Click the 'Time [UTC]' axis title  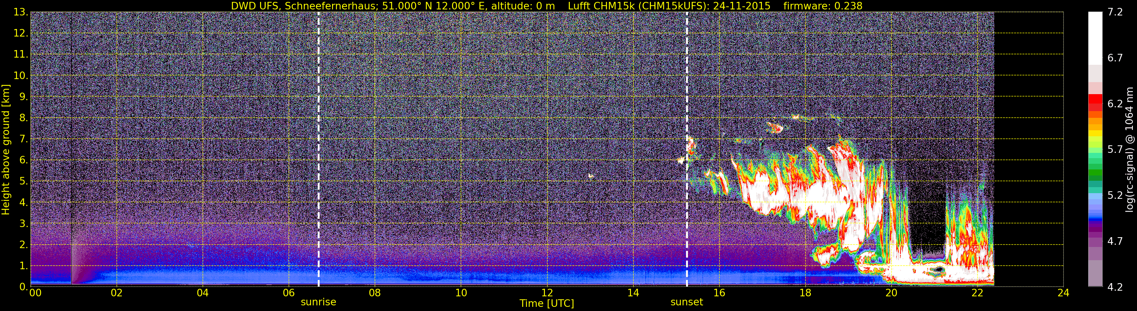[547, 303]
